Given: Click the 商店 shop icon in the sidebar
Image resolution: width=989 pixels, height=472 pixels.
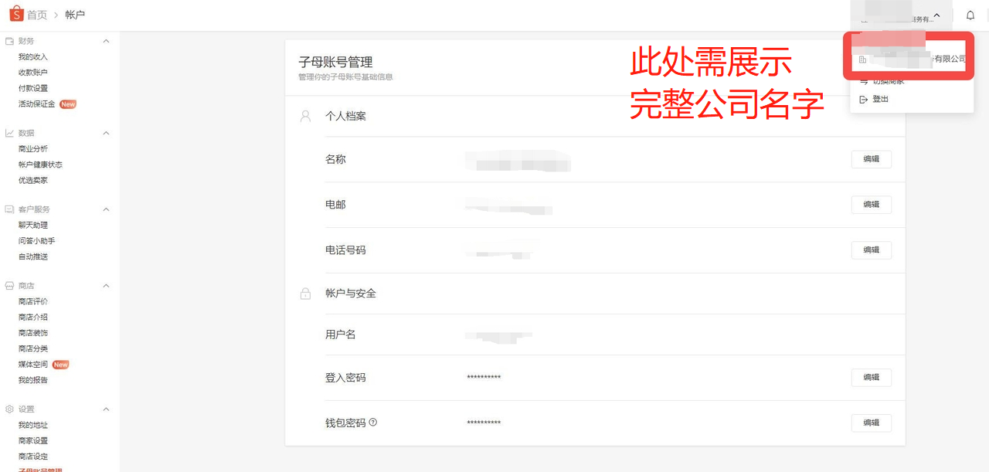Looking at the screenshot, I should (x=10, y=286).
